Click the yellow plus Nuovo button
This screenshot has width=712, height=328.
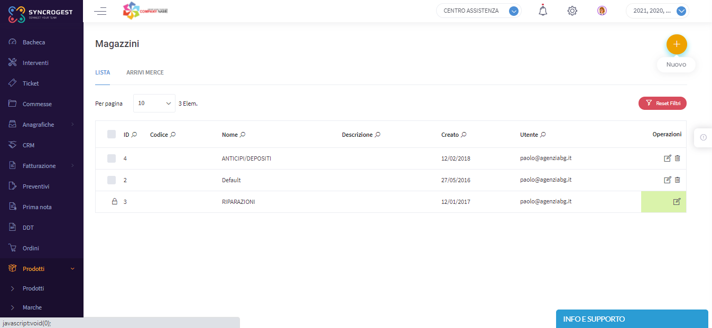[x=676, y=44]
